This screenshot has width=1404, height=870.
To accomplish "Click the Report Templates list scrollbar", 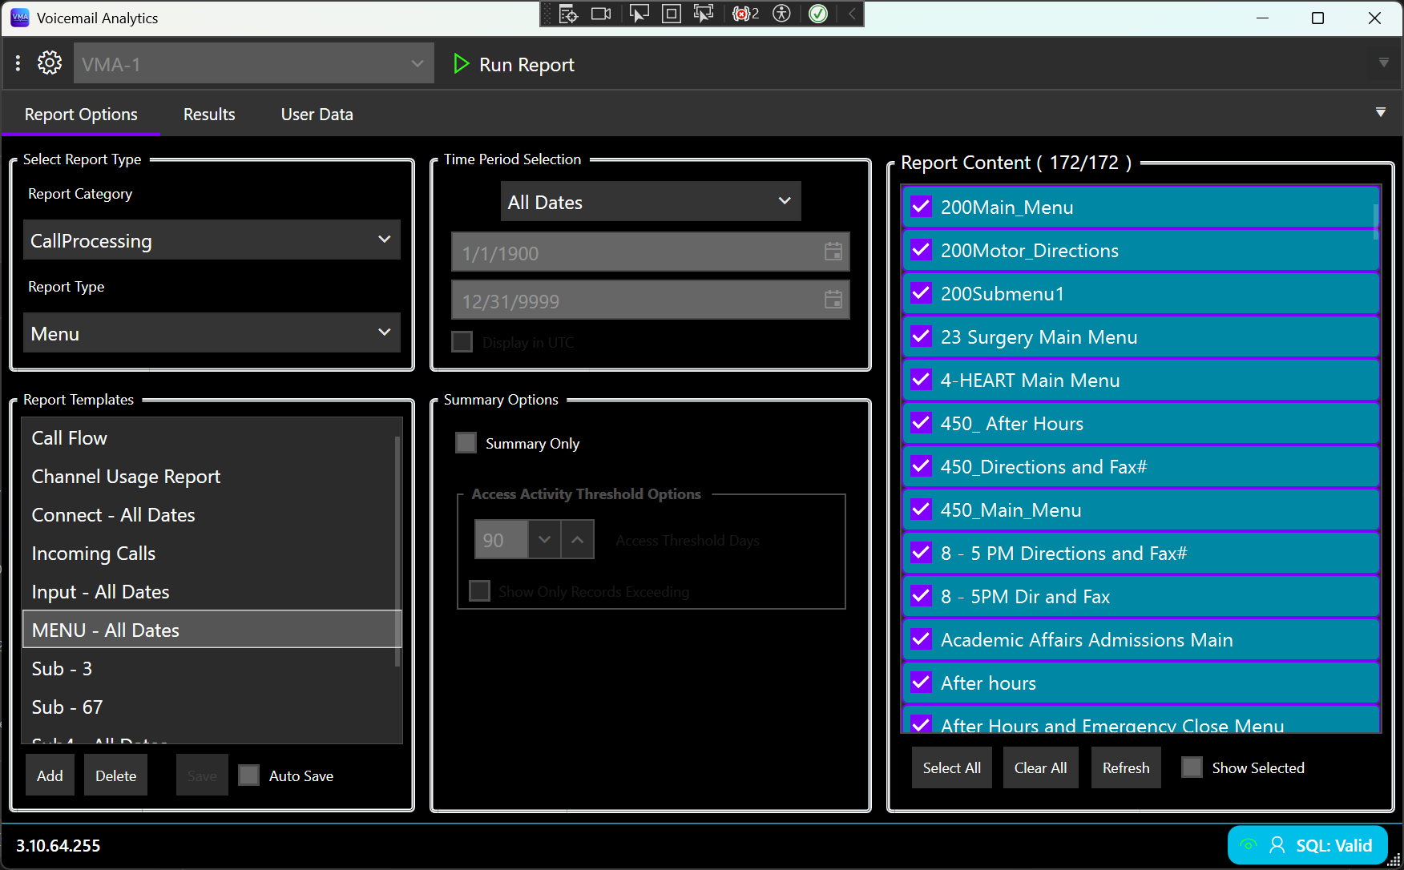I will pyautogui.click(x=397, y=551).
